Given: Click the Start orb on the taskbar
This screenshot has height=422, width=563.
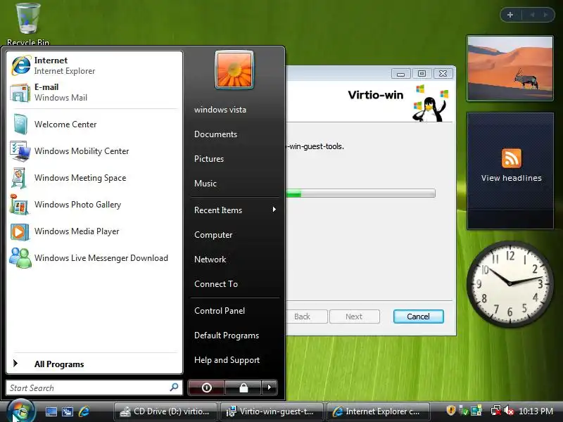Looking at the screenshot, I should (21, 411).
